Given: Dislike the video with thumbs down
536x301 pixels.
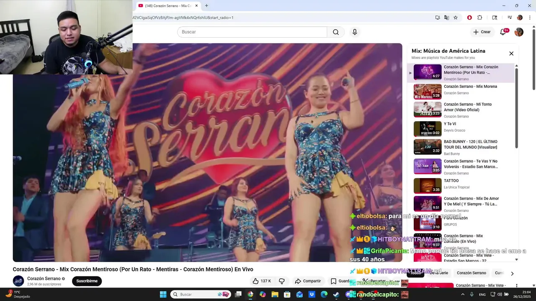Looking at the screenshot, I should pos(282,281).
